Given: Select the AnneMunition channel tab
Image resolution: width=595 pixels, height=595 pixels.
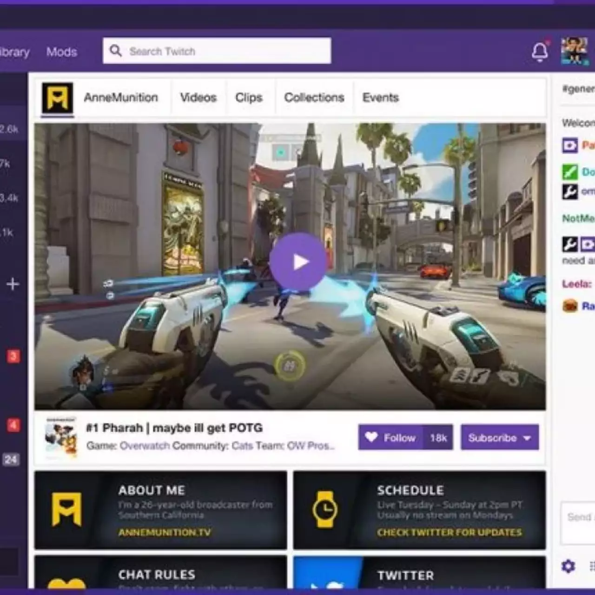Looking at the screenshot, I should coord(121,98).
